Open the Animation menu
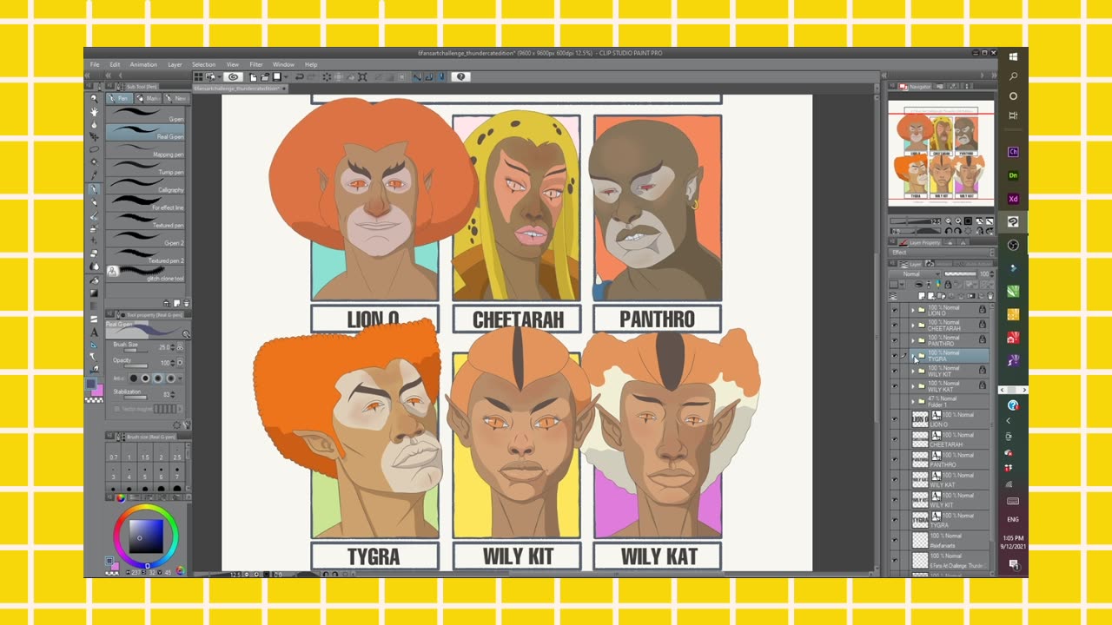This screenshot has width=1112, height=625. coord(143,64)
